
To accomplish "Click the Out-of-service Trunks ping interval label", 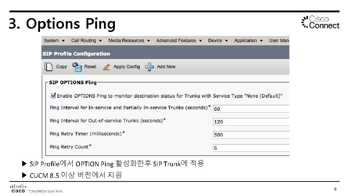I will click(108, 121).
